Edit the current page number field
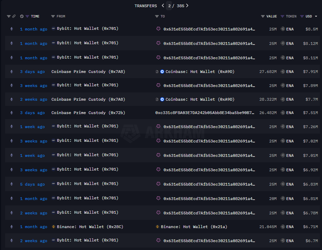The height and width of the screenshot is (250, 322). 169,6
